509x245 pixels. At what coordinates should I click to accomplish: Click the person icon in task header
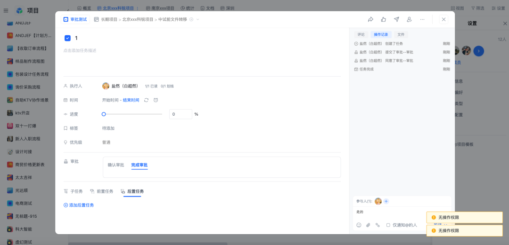click(410, 19)
